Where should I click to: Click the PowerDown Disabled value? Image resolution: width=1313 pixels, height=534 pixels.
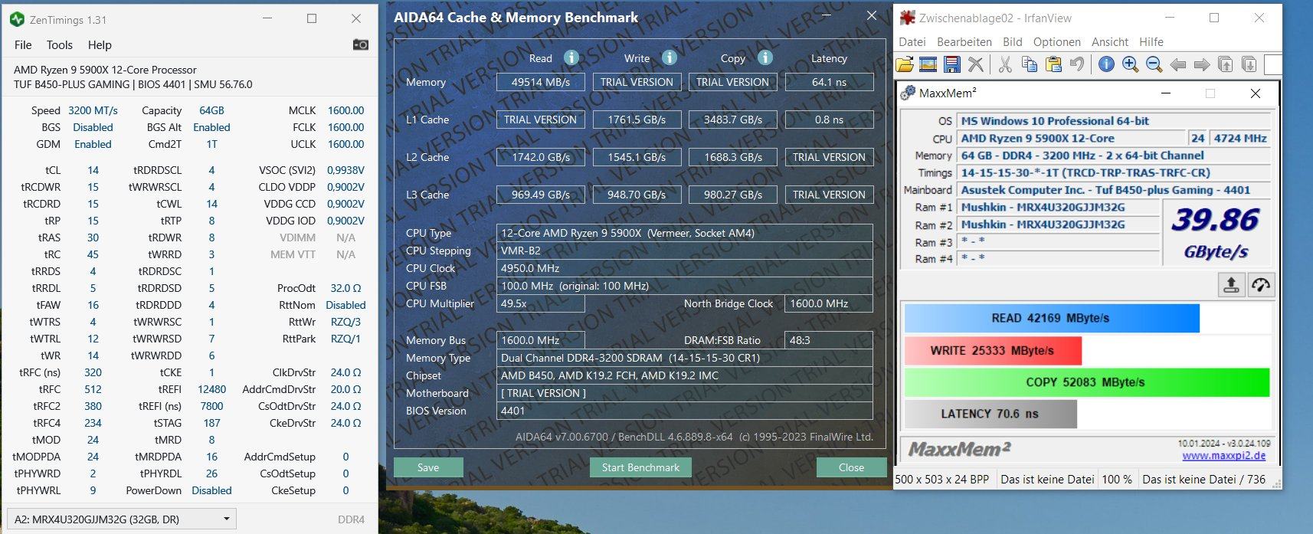coord(211,490)
